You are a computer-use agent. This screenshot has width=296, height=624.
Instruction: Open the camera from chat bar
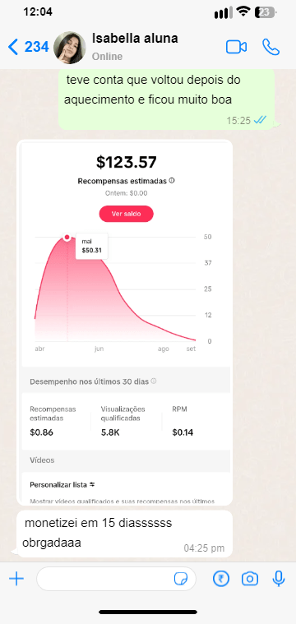point(250,579)
